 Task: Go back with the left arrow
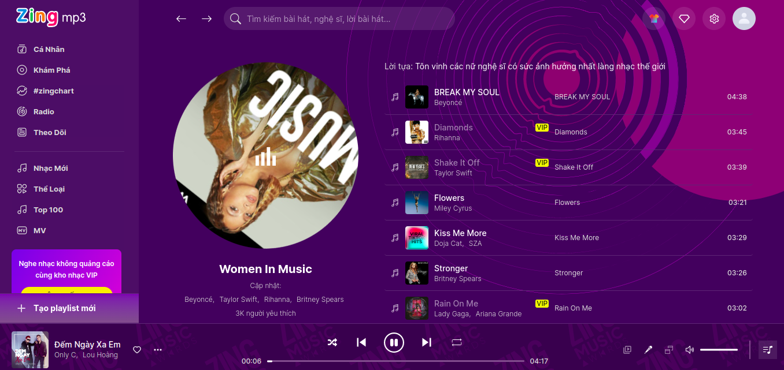[181, 18]
